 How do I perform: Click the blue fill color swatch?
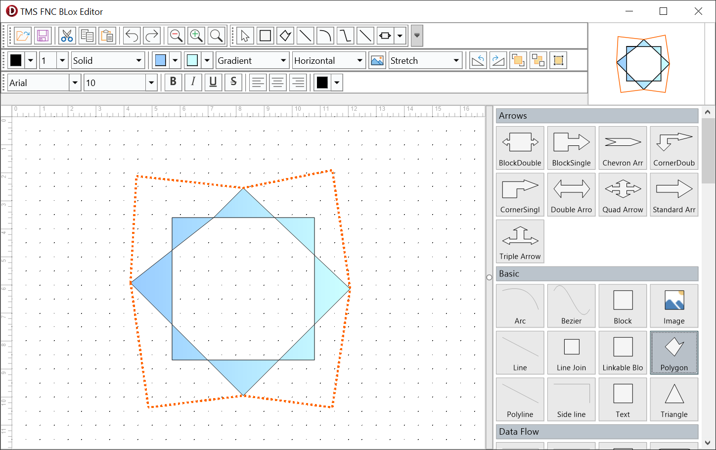pyautogui.click(x=160, y=60)
